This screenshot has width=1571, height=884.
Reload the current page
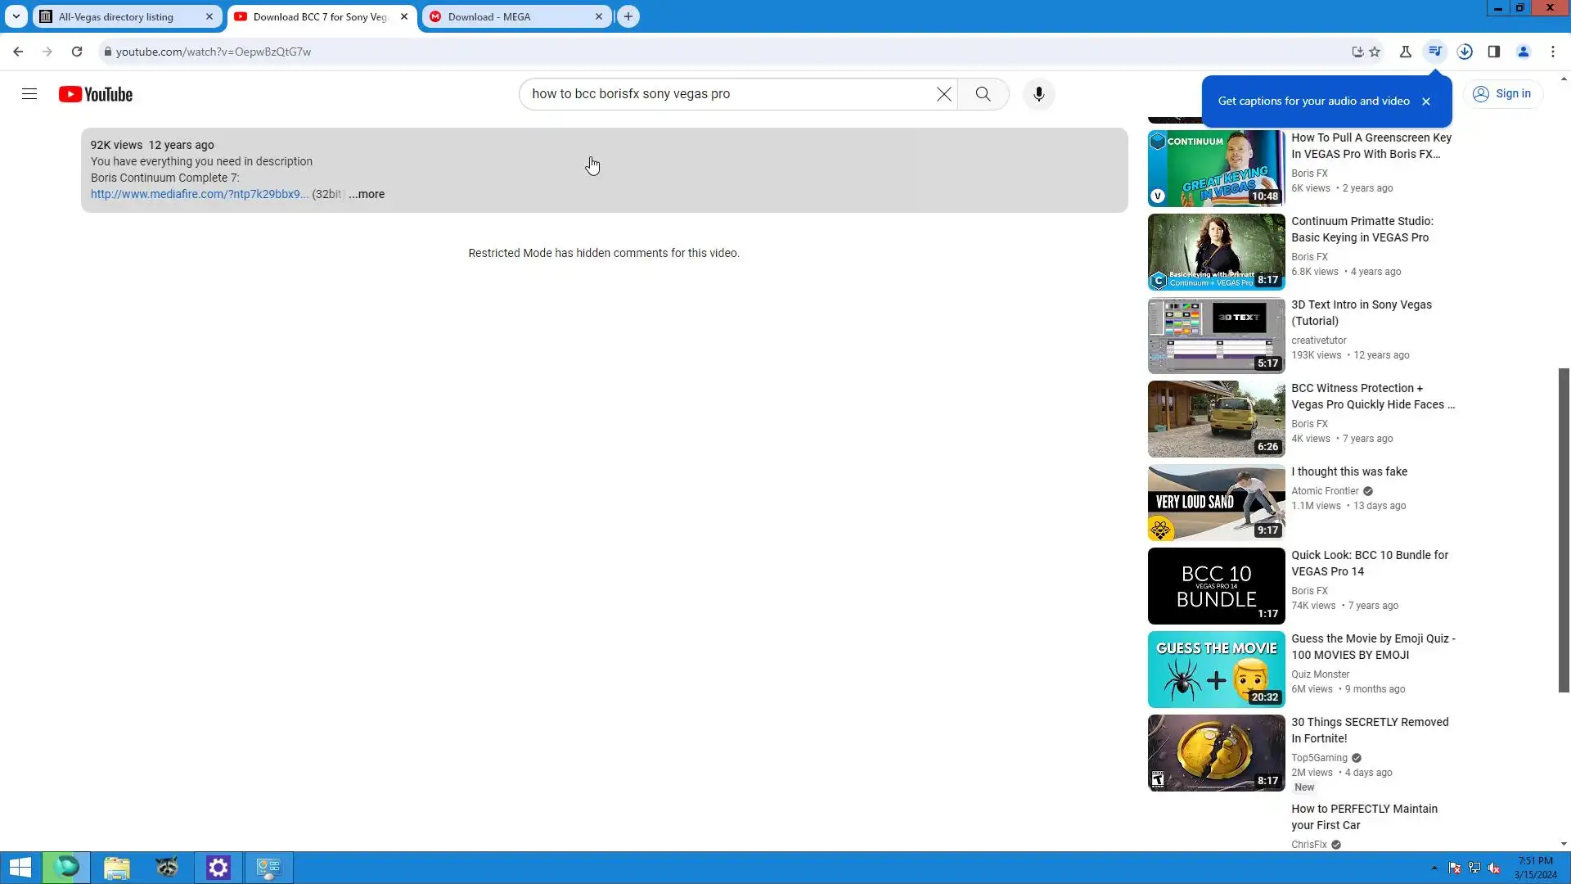coord(77,52)
